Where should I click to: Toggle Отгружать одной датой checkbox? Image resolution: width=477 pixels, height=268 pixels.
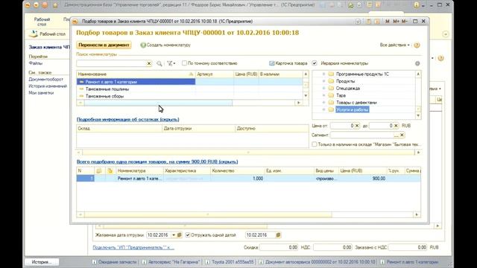tap(188, 235)
